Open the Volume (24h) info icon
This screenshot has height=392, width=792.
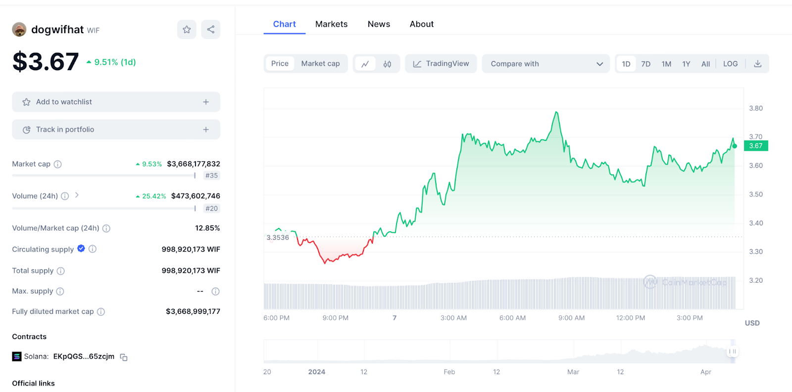point(65,196)
